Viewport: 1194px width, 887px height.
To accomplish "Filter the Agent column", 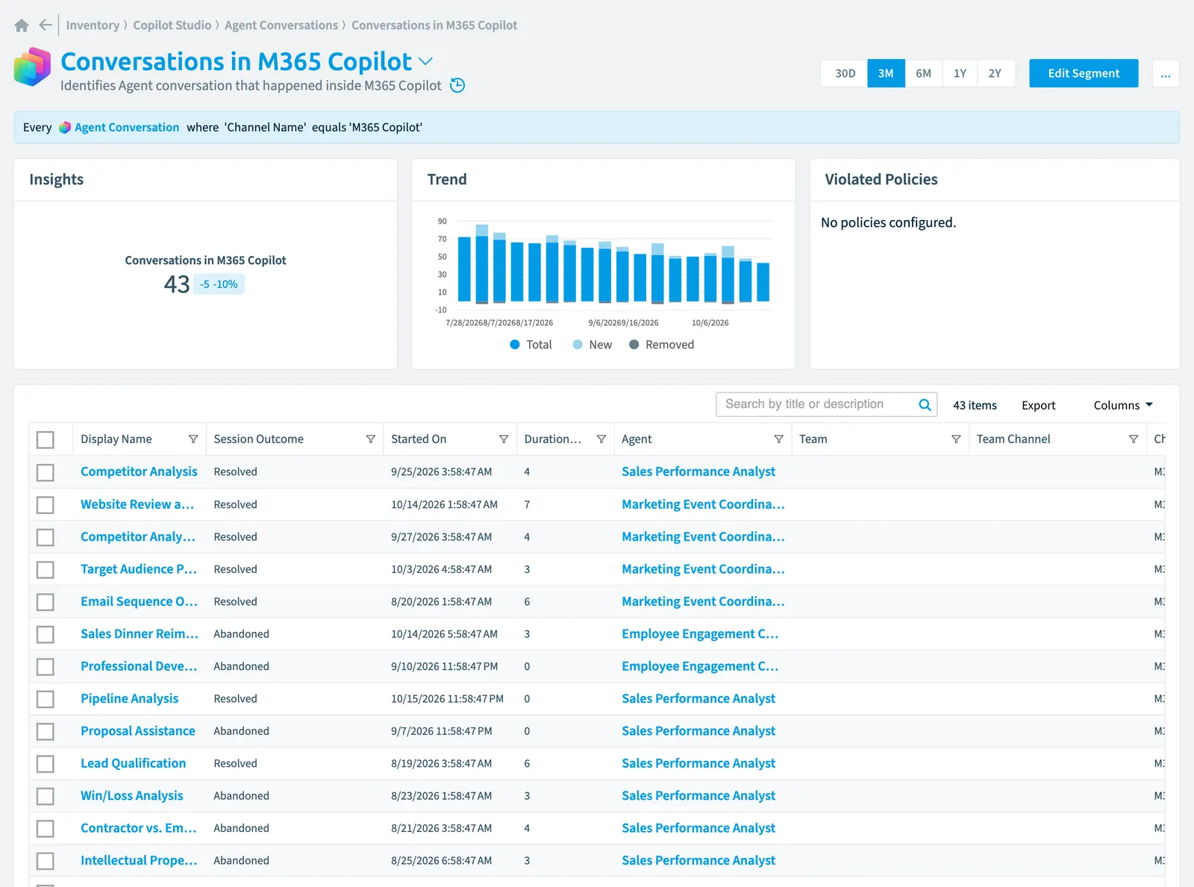I will click(779, 439).
